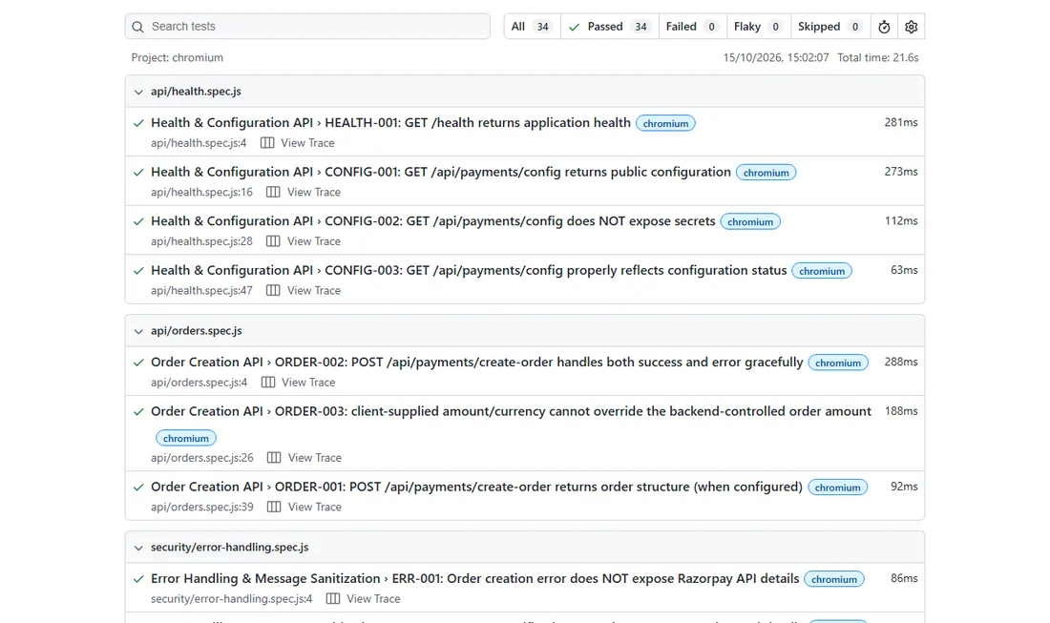
Task: Click the 288ms duration value
Action: [x=901, y=362]
